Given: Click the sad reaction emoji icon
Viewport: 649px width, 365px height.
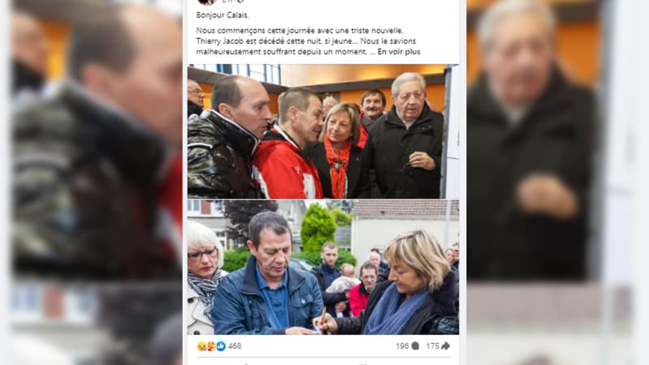Looking at the screenshot, I should [x=201, y=346].
